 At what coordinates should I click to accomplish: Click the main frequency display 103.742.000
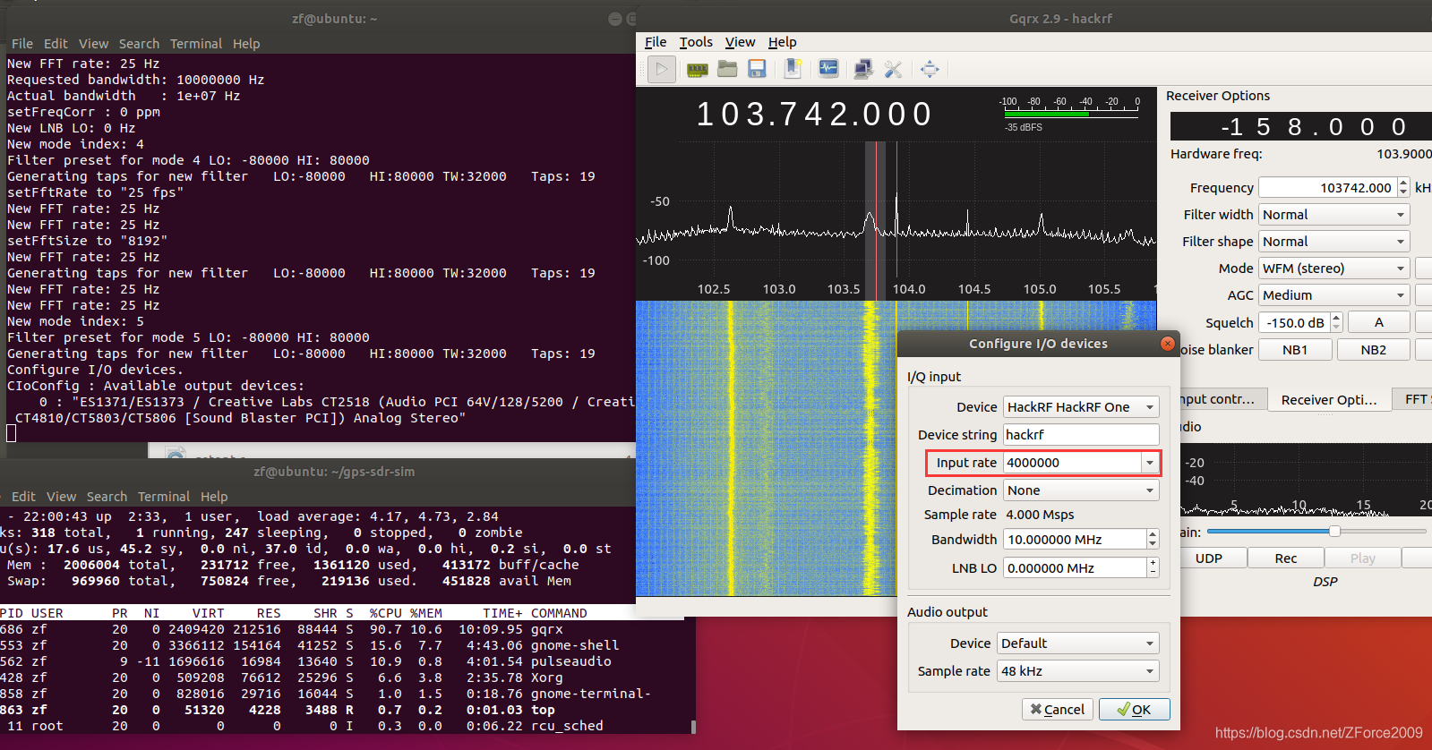[815, 114]
